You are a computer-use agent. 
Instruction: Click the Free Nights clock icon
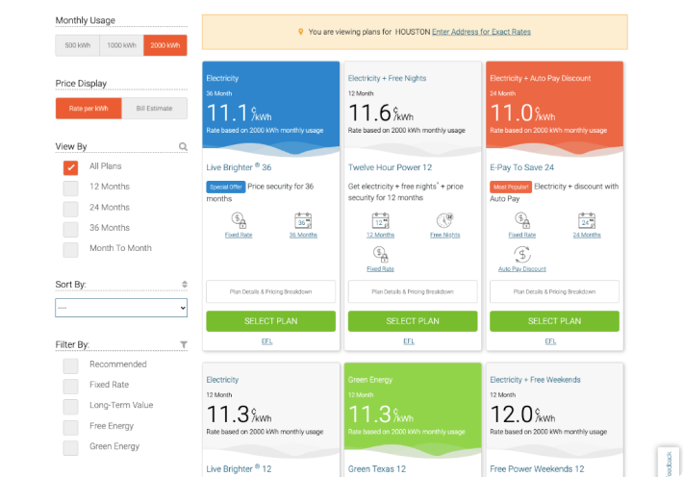pyautogui.click(x=444, y=220)
